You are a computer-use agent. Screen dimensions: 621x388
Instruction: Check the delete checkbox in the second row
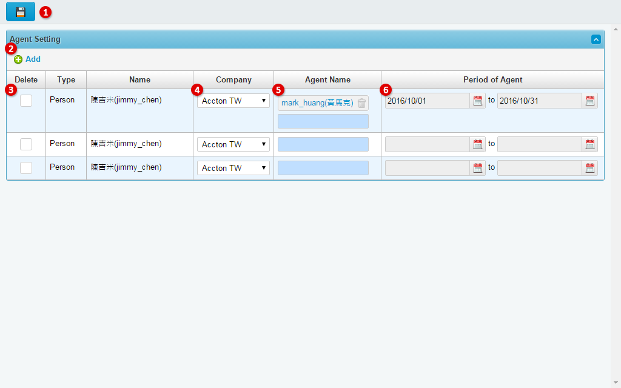25,144
